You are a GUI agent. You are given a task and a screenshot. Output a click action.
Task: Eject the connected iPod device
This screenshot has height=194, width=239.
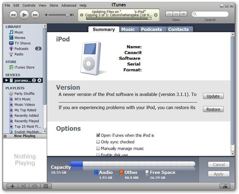(40, 81)
